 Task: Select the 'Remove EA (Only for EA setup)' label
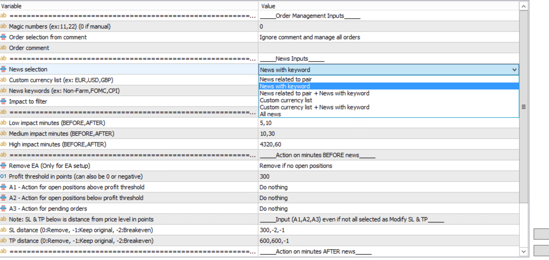point(49,166)
